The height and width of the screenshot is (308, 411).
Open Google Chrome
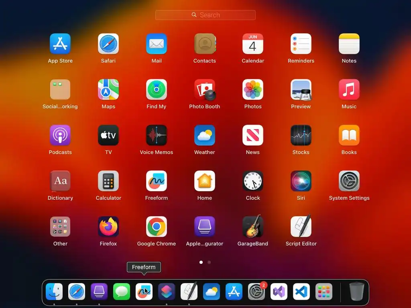point(157,227)
